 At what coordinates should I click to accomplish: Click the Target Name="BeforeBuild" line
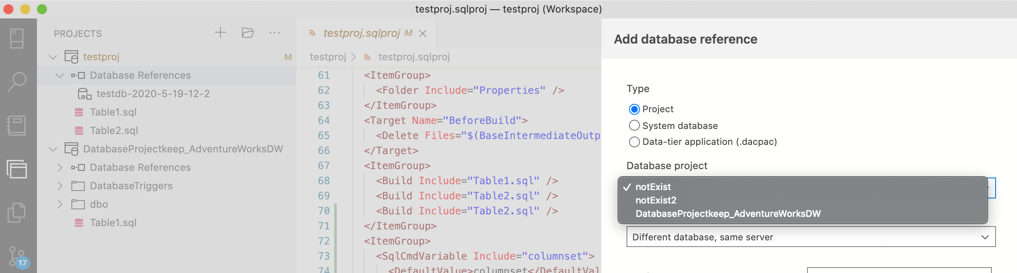(446, 121)
